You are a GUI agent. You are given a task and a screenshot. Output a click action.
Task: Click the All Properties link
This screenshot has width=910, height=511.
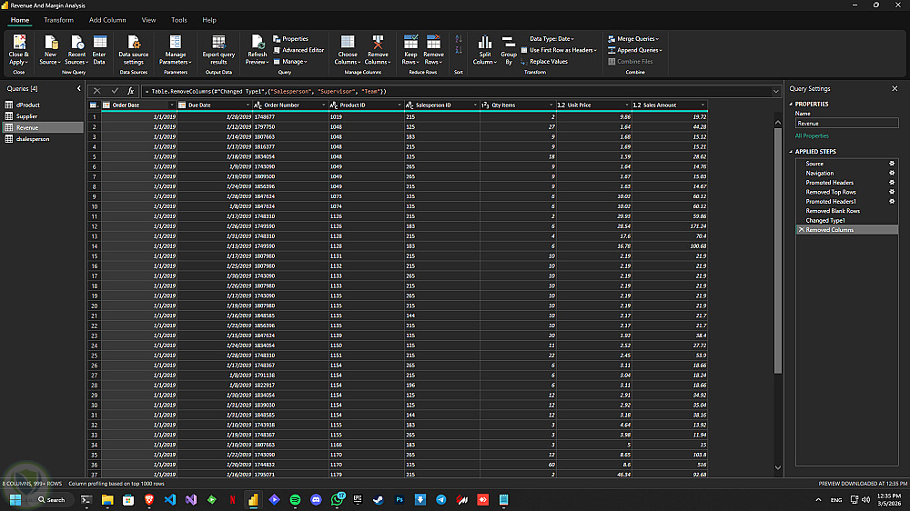[812, 135]
